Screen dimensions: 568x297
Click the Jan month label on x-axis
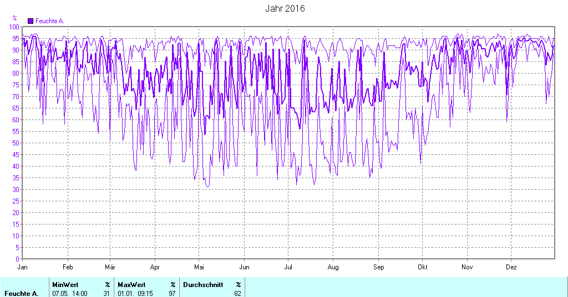pyautogui.click(x=23, y=267)
